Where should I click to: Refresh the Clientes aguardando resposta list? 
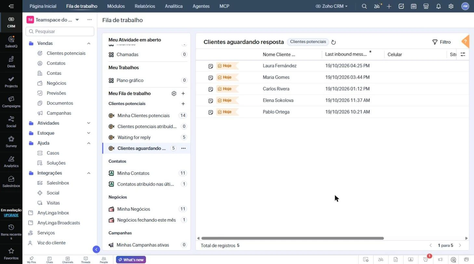pyautogui.click(x=333, y=42)
